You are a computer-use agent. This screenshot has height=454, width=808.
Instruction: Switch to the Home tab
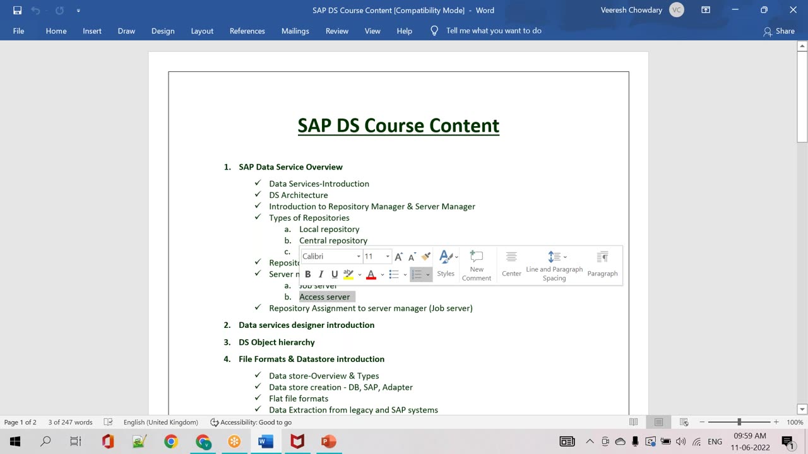(x=56, y=31)
